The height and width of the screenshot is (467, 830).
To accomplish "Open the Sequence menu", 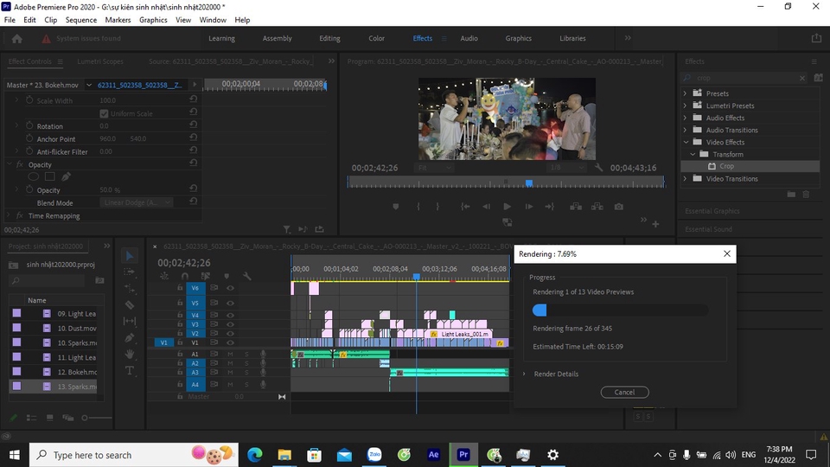I will pyautogui.click(x=81, y=20).
